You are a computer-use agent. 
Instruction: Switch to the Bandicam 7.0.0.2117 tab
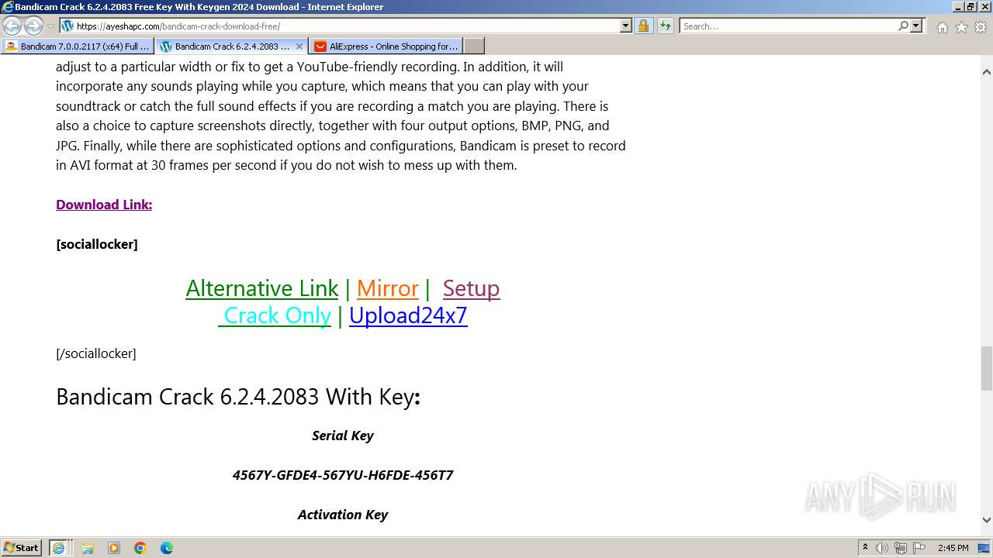pyautogui.click(x=78, y=46)
